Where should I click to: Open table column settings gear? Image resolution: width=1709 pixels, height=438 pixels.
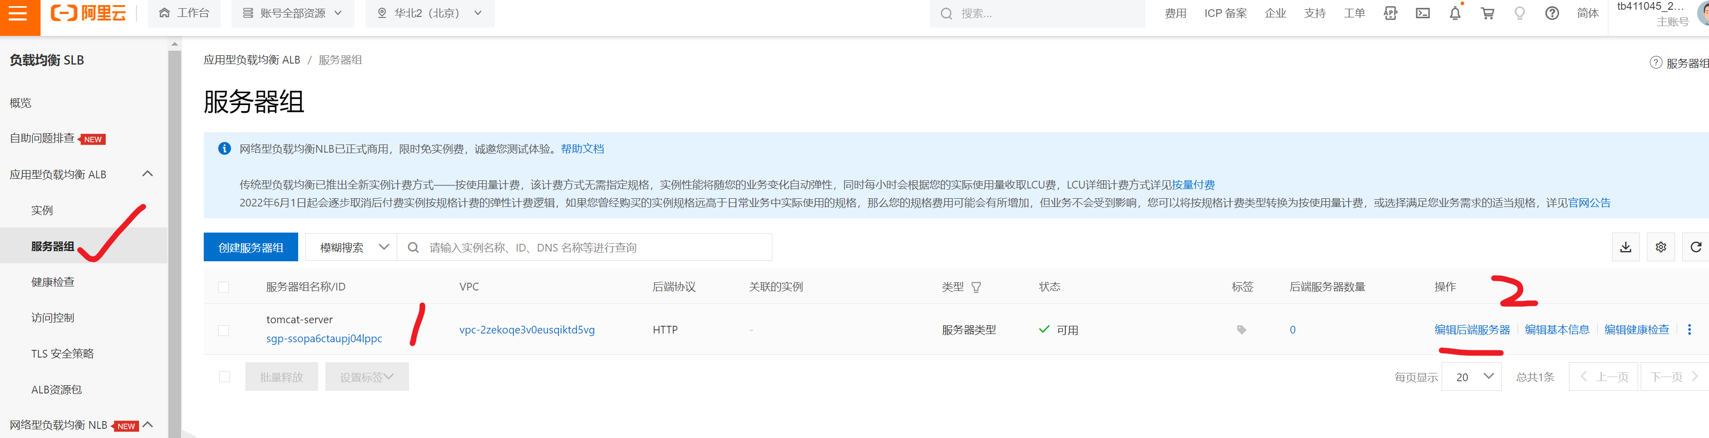[1661, 247]
